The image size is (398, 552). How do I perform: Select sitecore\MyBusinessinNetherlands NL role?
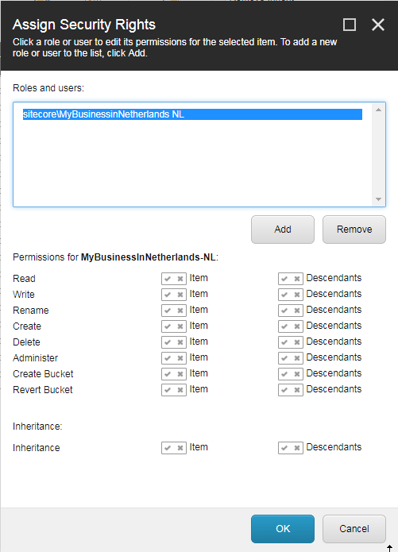[x=192, y=114]
